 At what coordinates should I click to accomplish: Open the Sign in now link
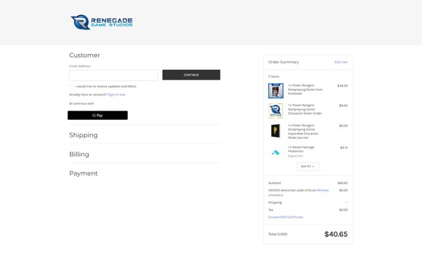tap(116, 95)
